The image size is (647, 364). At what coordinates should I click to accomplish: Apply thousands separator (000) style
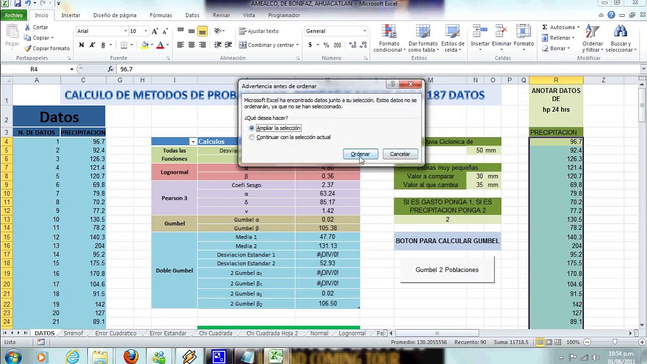[x=336, y=45]
